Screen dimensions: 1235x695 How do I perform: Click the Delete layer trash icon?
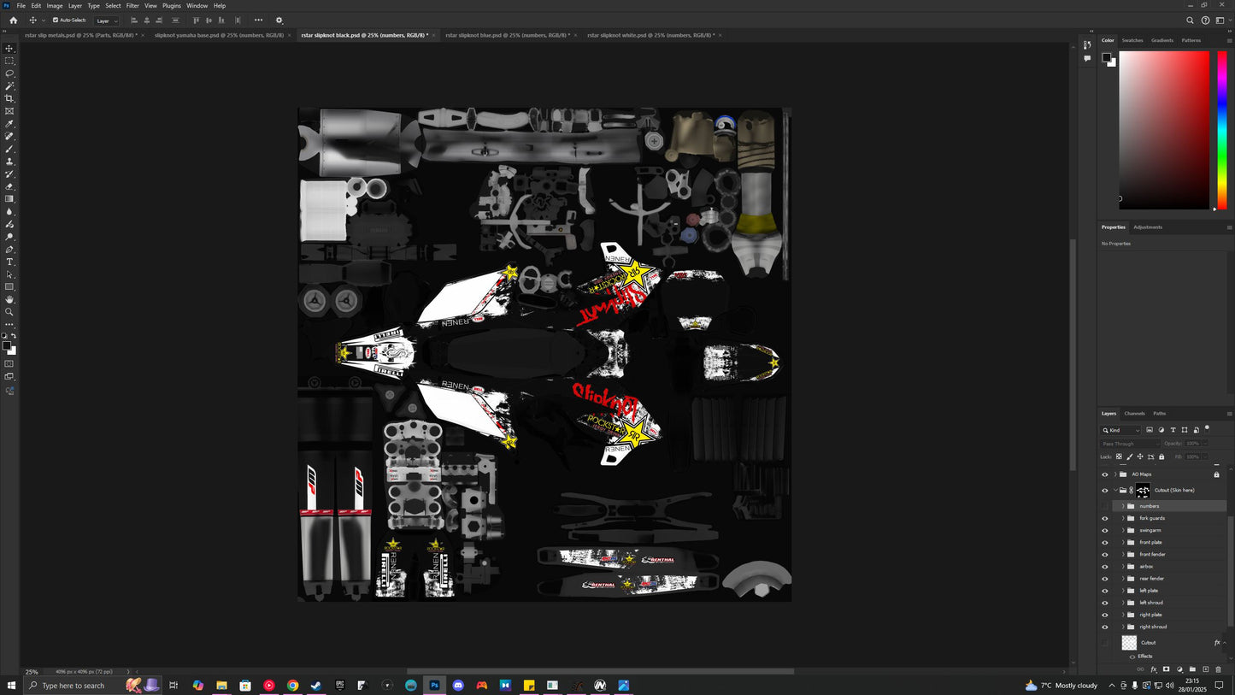click(1218, 669)
